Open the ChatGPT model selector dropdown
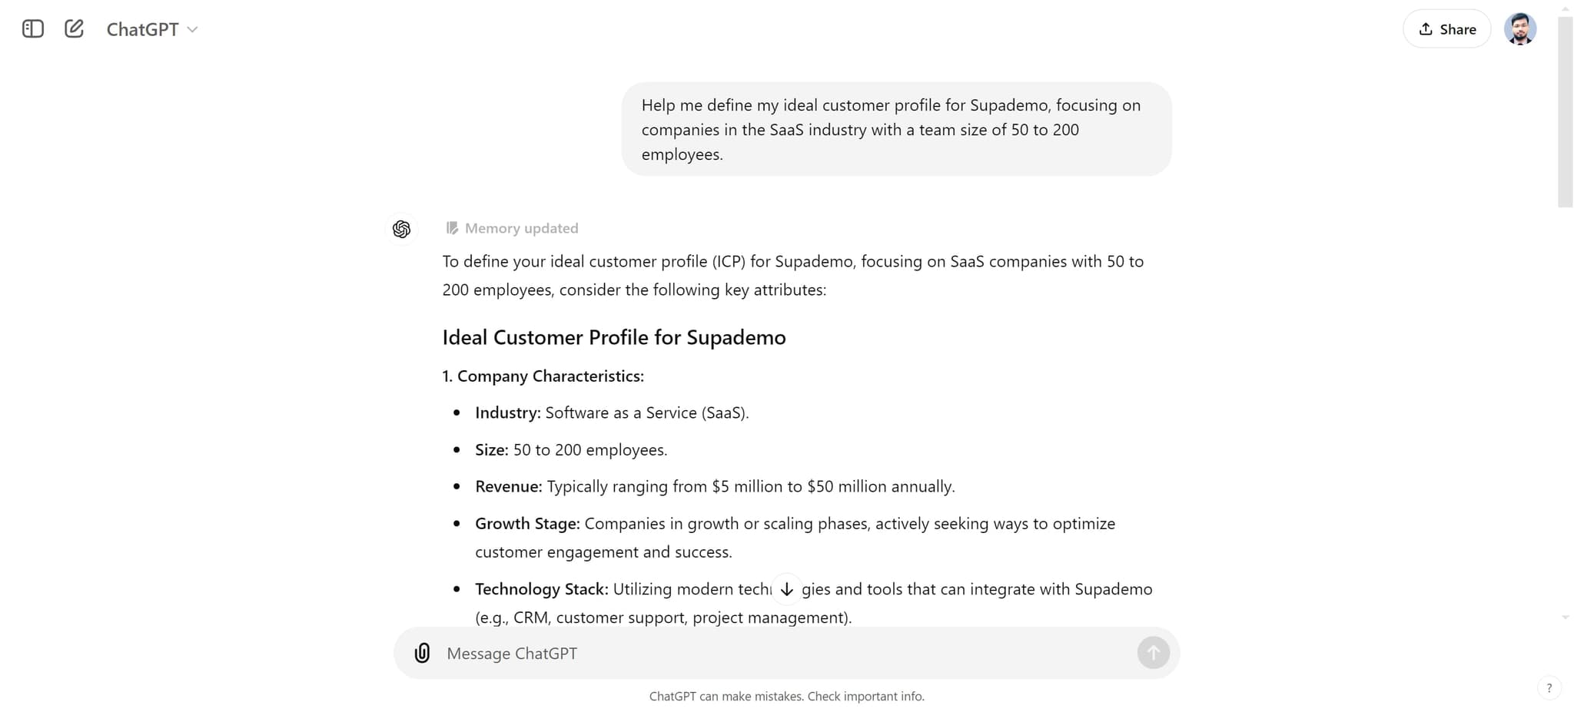Screen dimensions: 1574x712 point(151,29)
